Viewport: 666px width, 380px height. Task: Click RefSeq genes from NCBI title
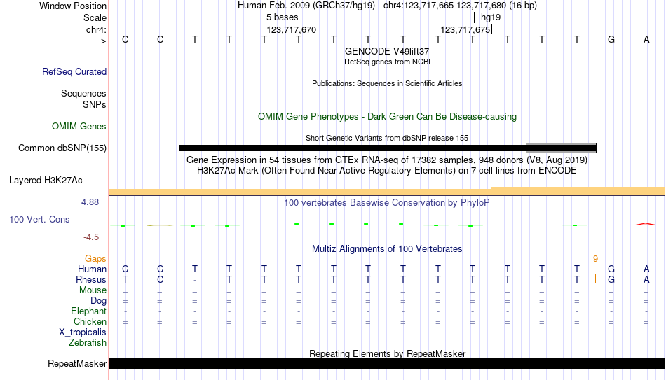387,62
